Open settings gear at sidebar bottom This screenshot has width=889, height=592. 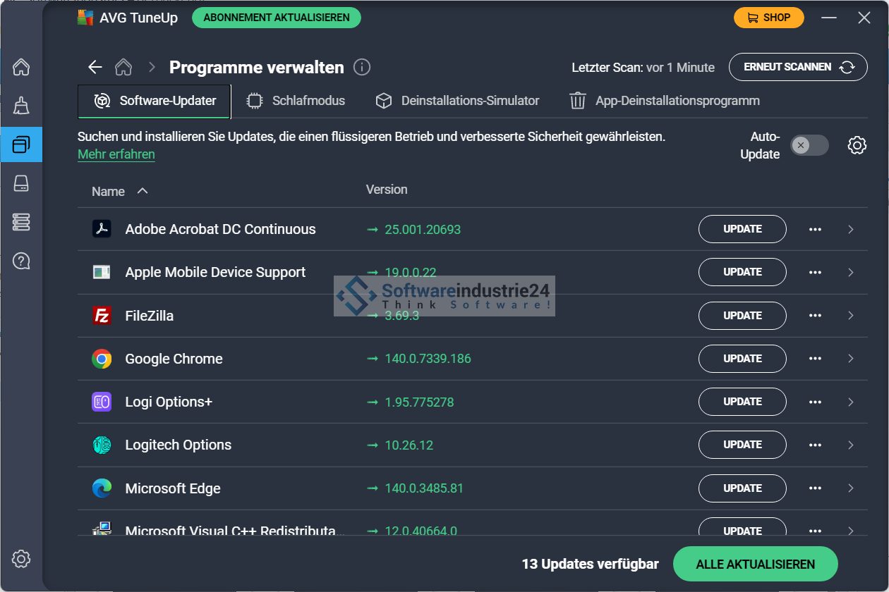coord(21,559)
